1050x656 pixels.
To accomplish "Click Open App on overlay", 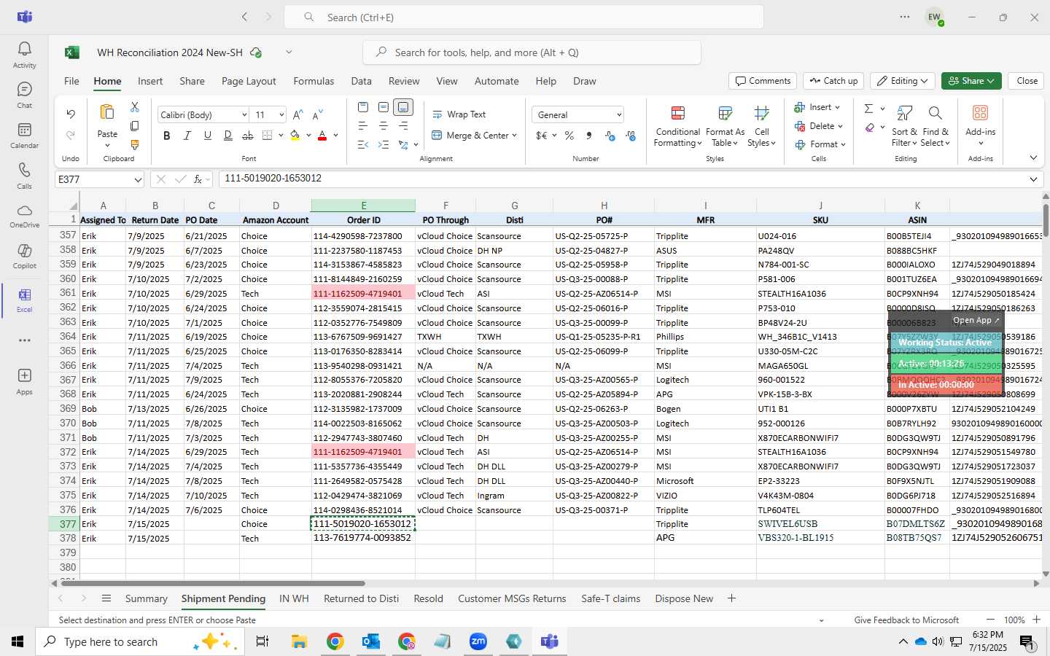I will tap(976, 320).
